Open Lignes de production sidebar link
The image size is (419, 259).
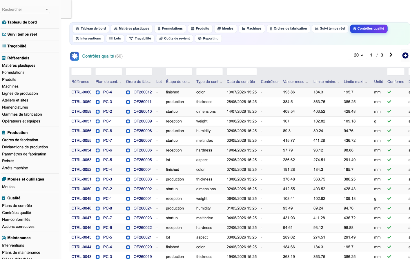[x=20, y=93]
